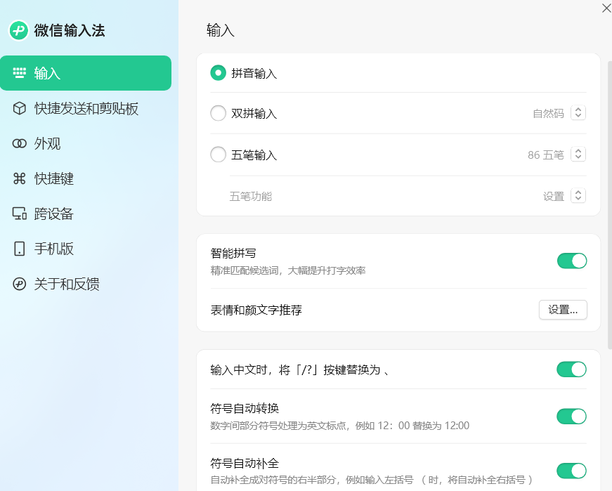
Task: Click the phone icon beside 手机版
Action: 19,249
